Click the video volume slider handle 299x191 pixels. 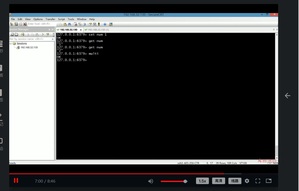(185, 181)
